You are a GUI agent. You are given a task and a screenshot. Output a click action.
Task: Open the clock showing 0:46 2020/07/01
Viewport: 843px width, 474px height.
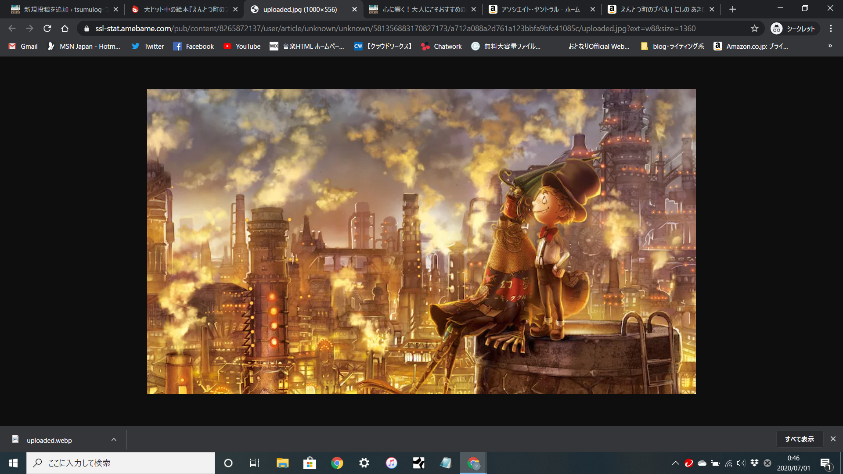pyautogui.click(x=793, y=463)
